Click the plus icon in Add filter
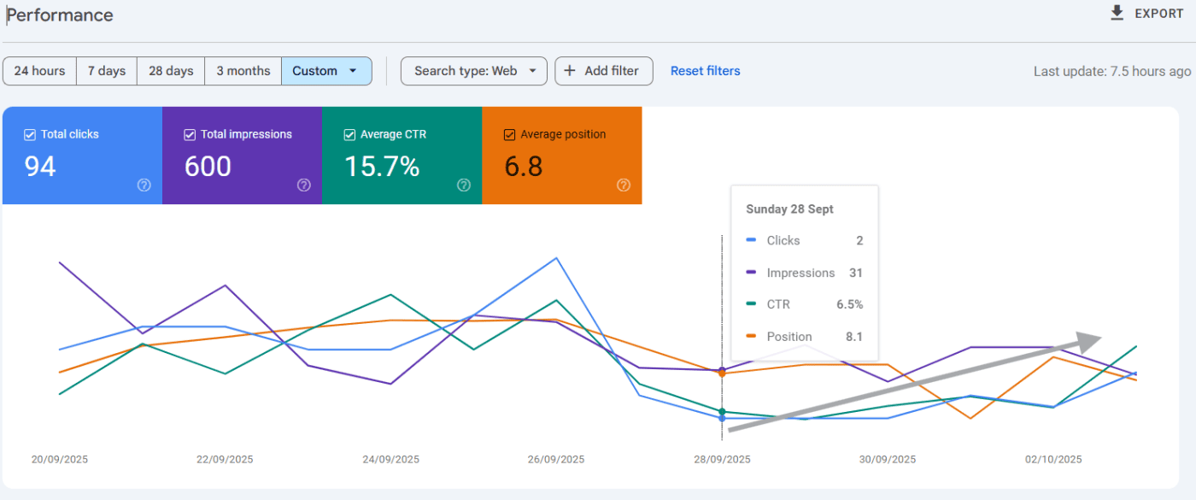Screen dimensions: 1196x500 click(x=570, y=71)
